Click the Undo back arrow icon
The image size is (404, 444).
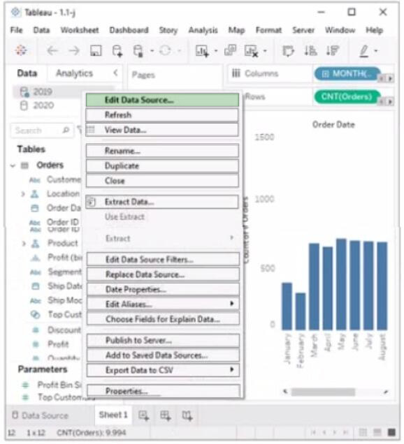point(52,51)
